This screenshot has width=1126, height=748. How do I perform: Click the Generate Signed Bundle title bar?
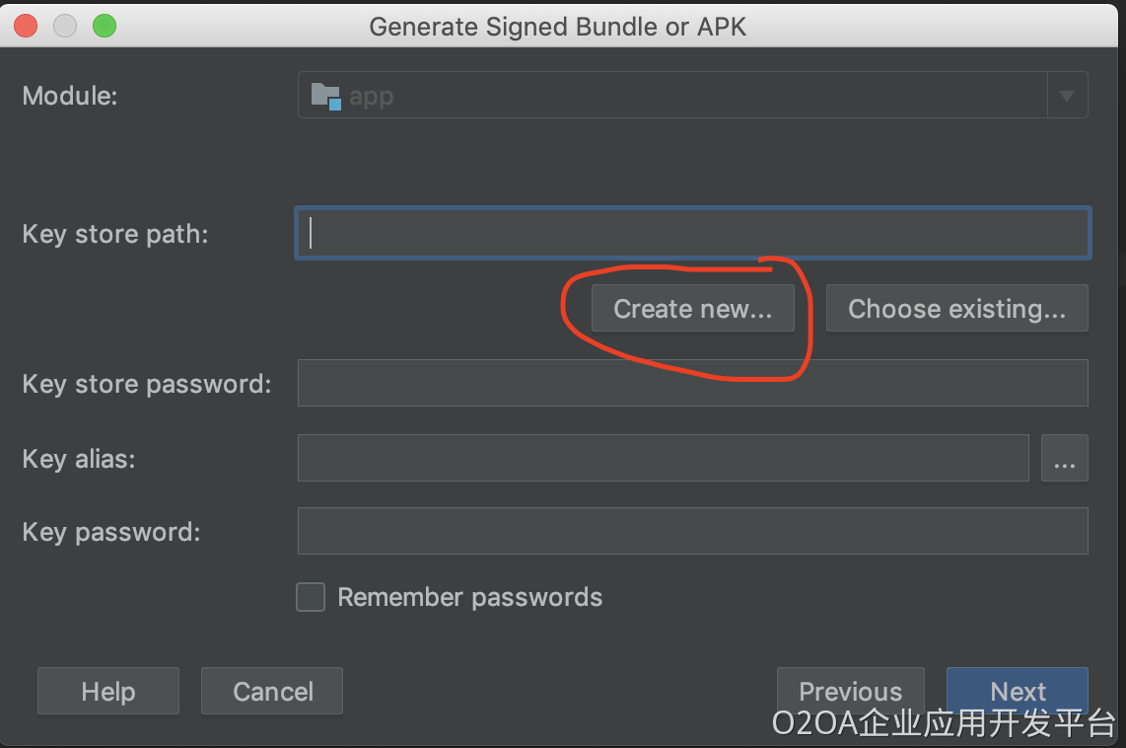[x=558, y=26]
